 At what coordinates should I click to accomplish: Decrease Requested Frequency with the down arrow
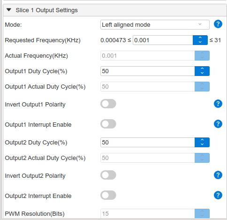point(200,42)
